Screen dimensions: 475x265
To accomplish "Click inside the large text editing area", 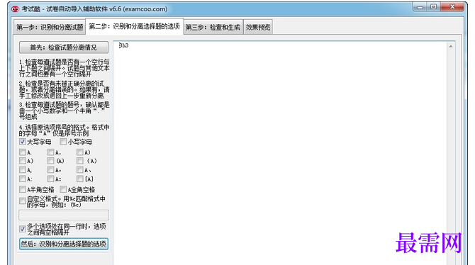I will (280, 153).
